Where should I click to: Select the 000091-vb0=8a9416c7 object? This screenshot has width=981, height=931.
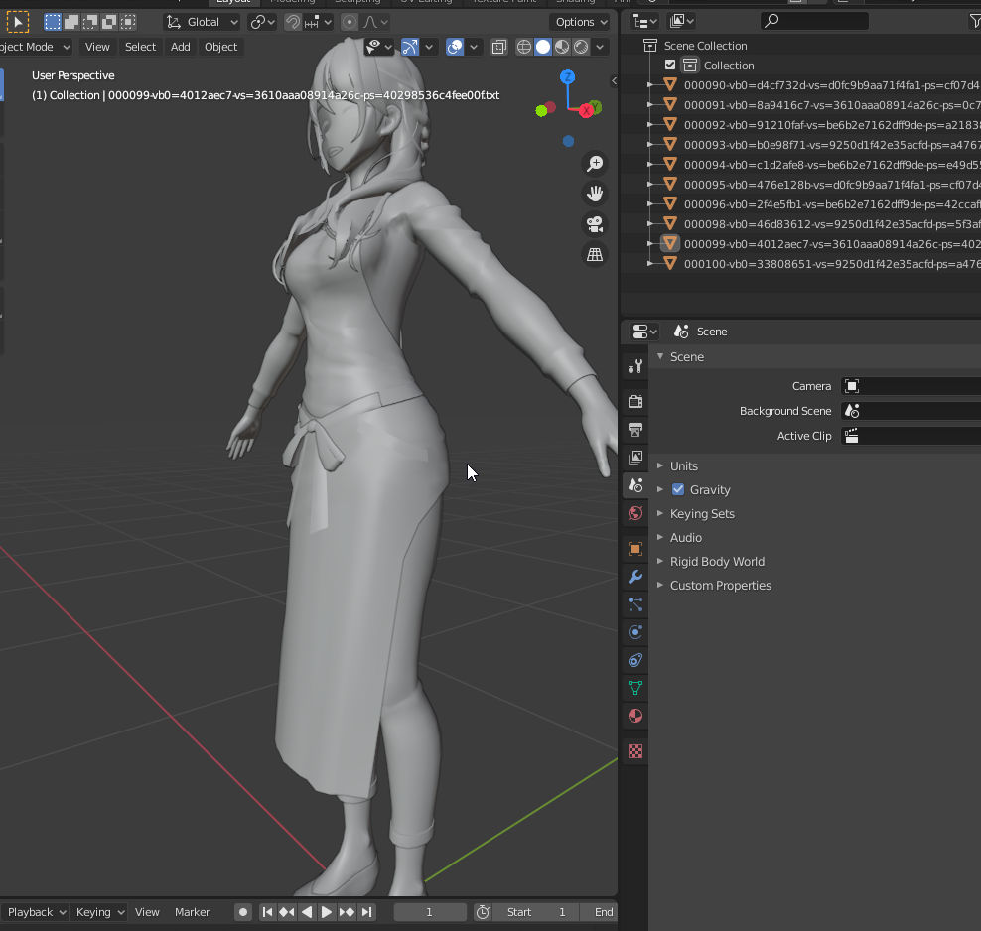831,105
